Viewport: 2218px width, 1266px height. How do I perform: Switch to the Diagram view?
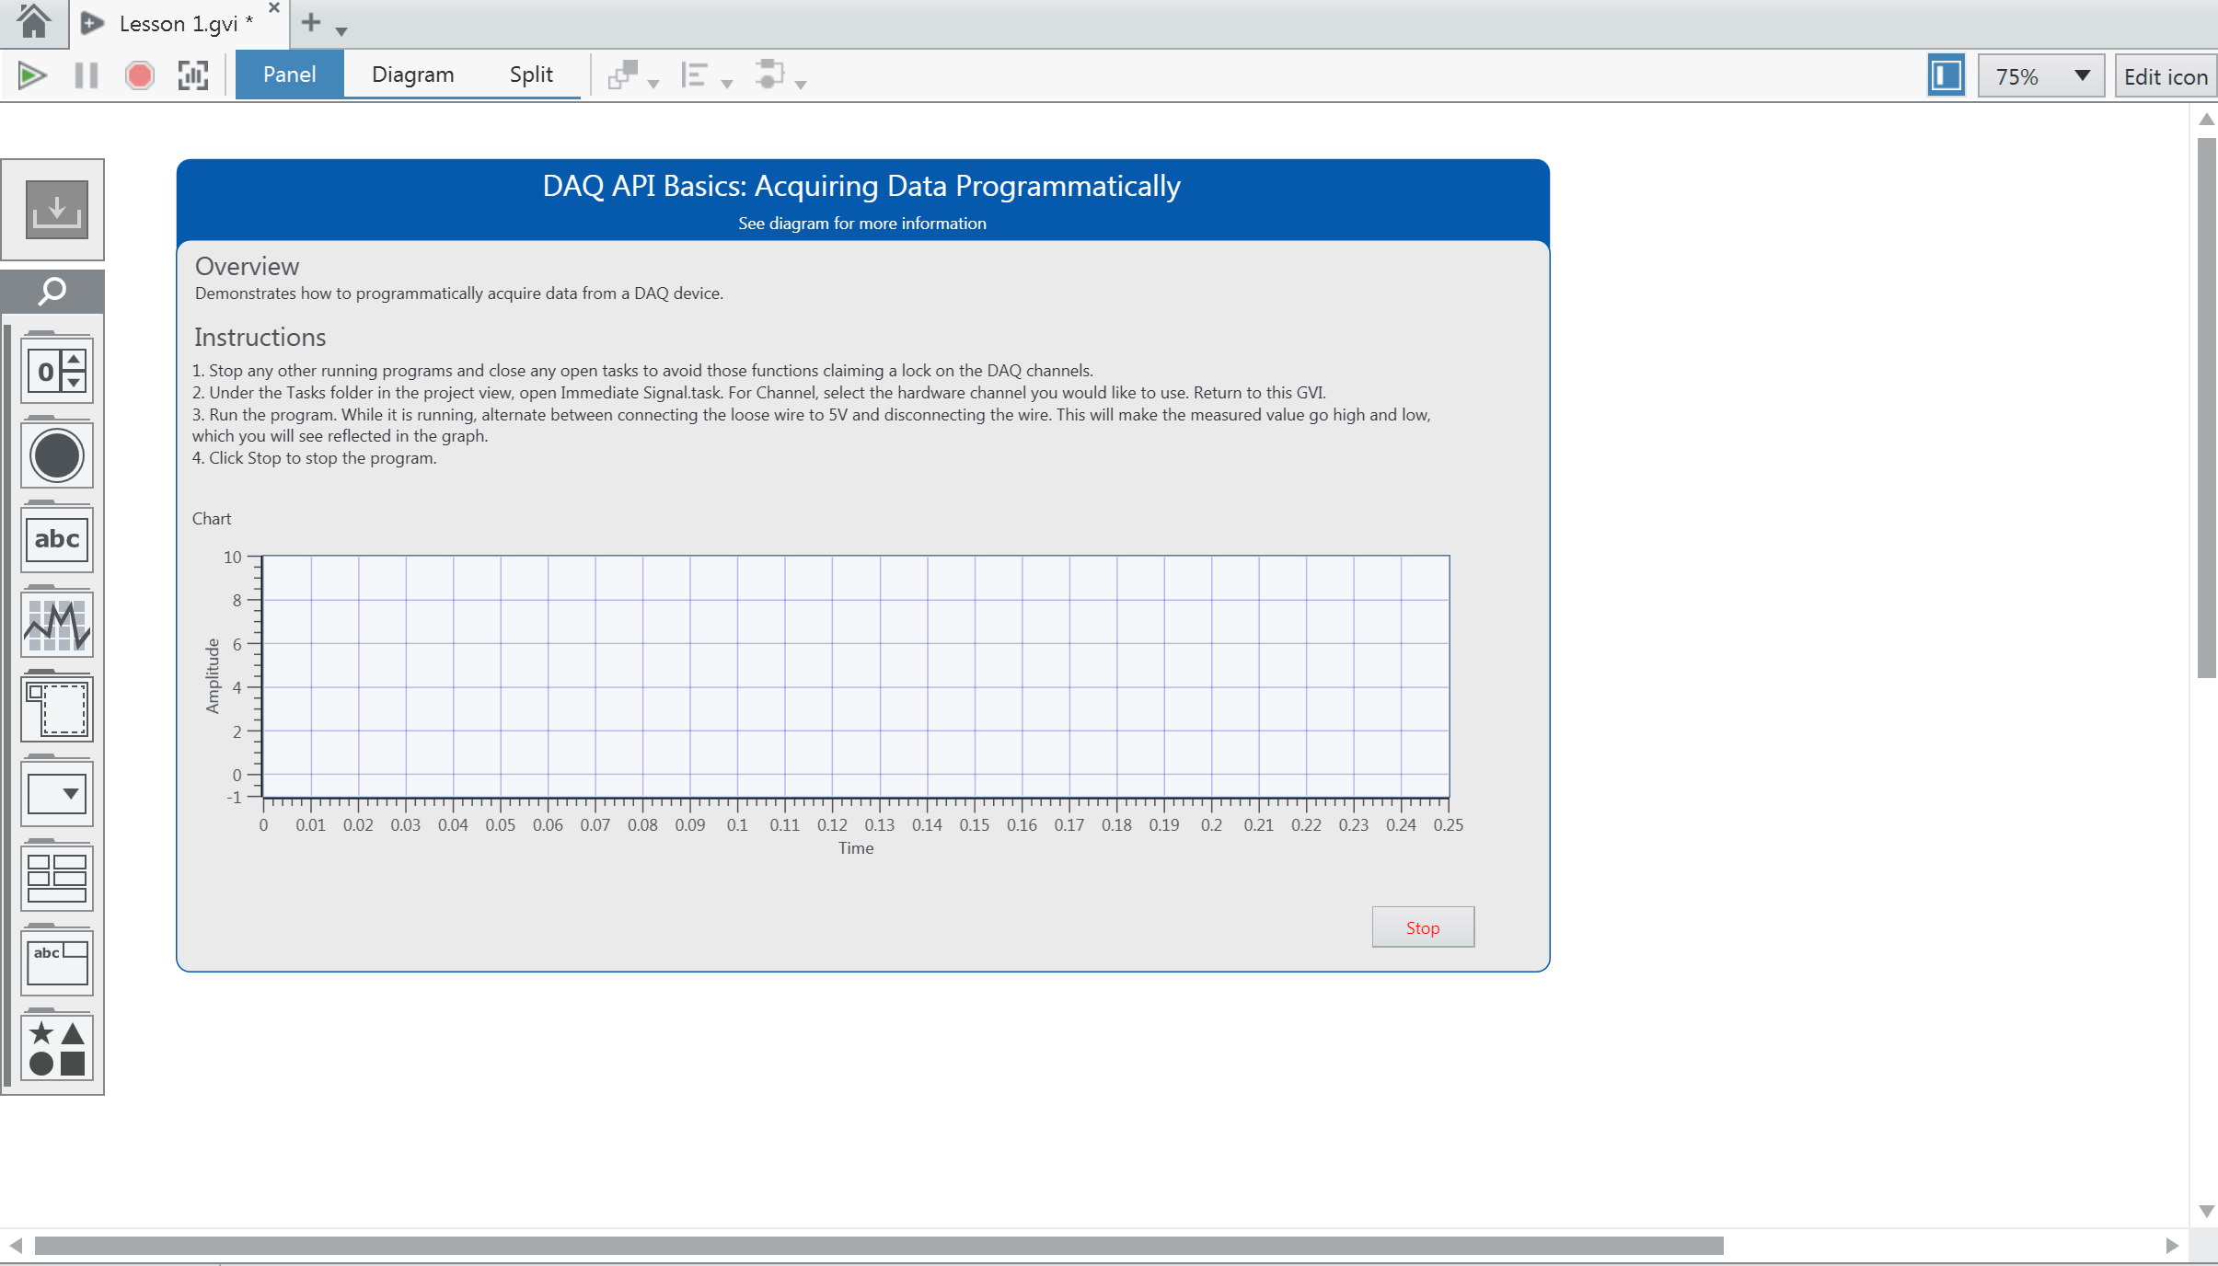(x=412, y=75)
